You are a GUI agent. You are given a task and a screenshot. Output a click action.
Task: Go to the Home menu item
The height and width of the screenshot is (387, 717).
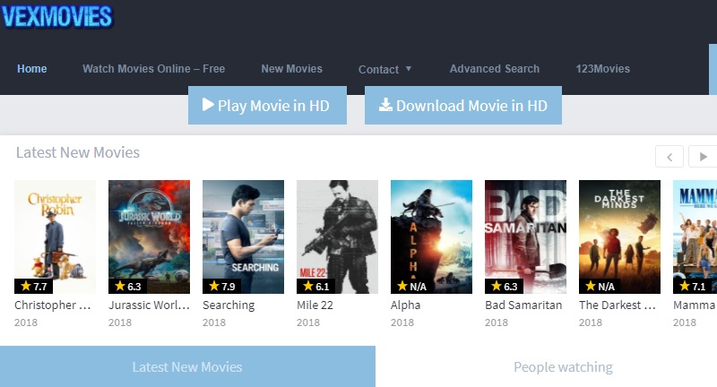[32, 69]
